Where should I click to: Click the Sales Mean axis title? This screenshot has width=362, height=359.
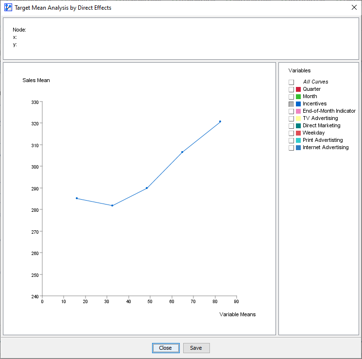pos(36,80)
